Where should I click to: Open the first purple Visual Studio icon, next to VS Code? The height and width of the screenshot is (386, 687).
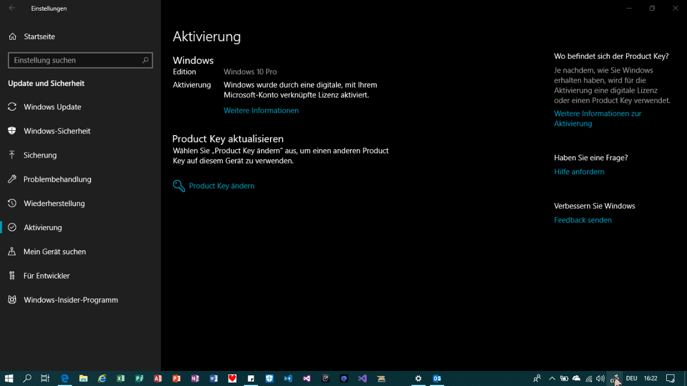[x=306, y=379]
